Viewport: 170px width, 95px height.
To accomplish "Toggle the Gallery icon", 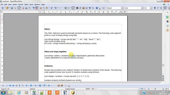I will point(83,8).
